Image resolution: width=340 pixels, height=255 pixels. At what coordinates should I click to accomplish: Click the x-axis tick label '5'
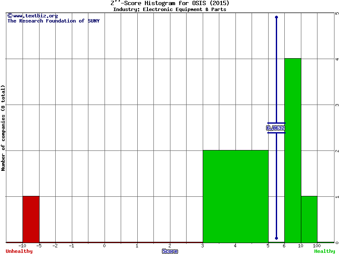pyautogui.click(x=268, y=246)
